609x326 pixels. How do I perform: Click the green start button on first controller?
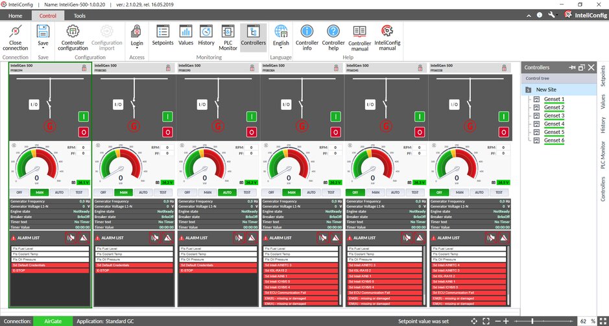[84, 116]
